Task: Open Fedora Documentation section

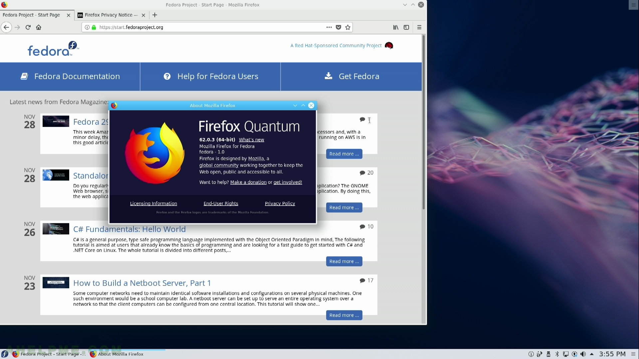Action: [x=70, y=76]
